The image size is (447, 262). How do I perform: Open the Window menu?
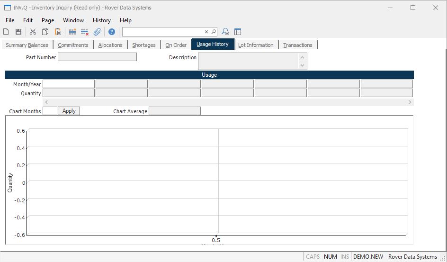tap(73, 20)
